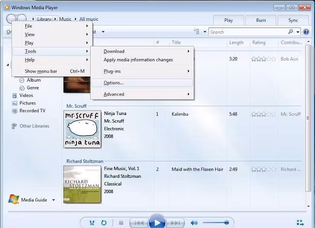Open the search options dropdown arrow
The height and width of the screenshot is (228, 315).
click(298, 32)
